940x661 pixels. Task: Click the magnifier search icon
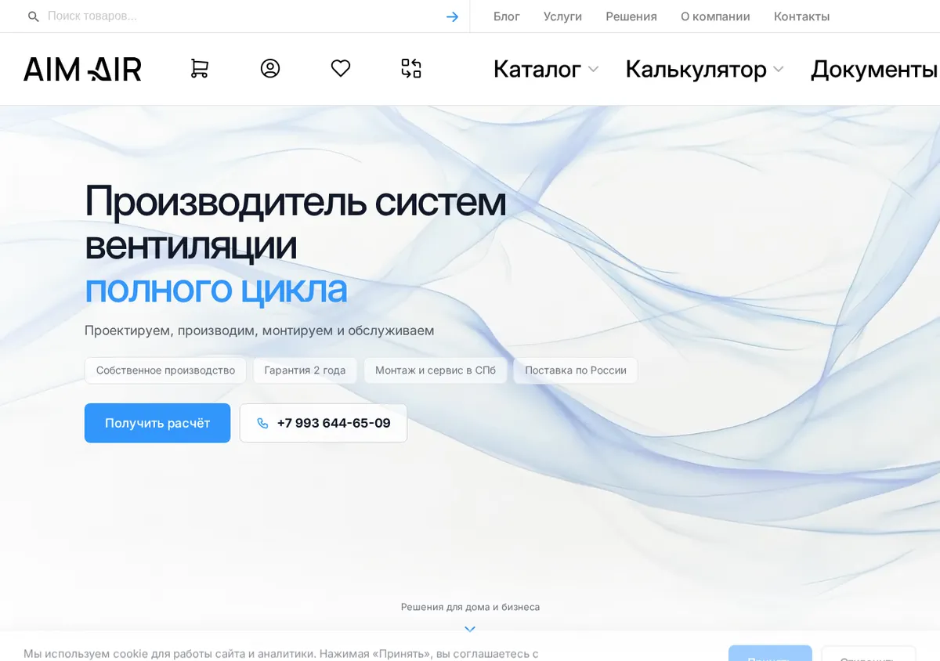coord(34,16)
